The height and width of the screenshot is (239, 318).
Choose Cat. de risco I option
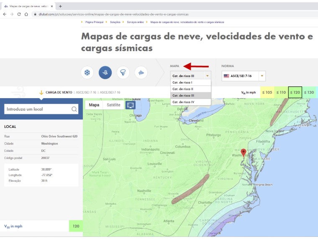[191, 83]
